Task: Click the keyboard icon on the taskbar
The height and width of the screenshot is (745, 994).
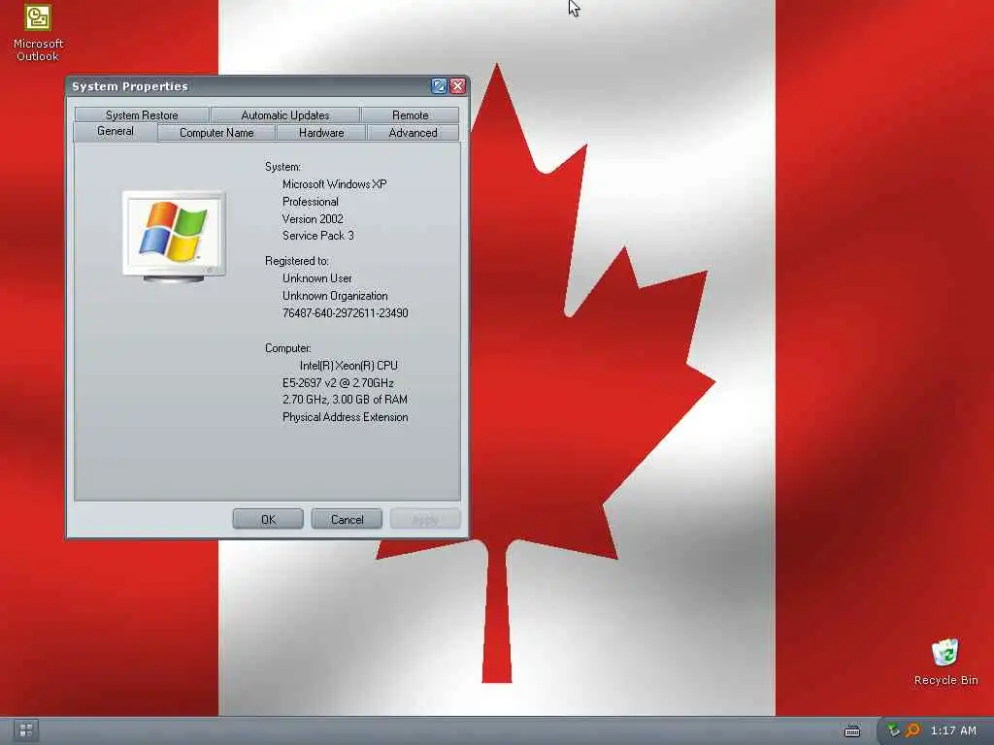Action: [852, 731]
